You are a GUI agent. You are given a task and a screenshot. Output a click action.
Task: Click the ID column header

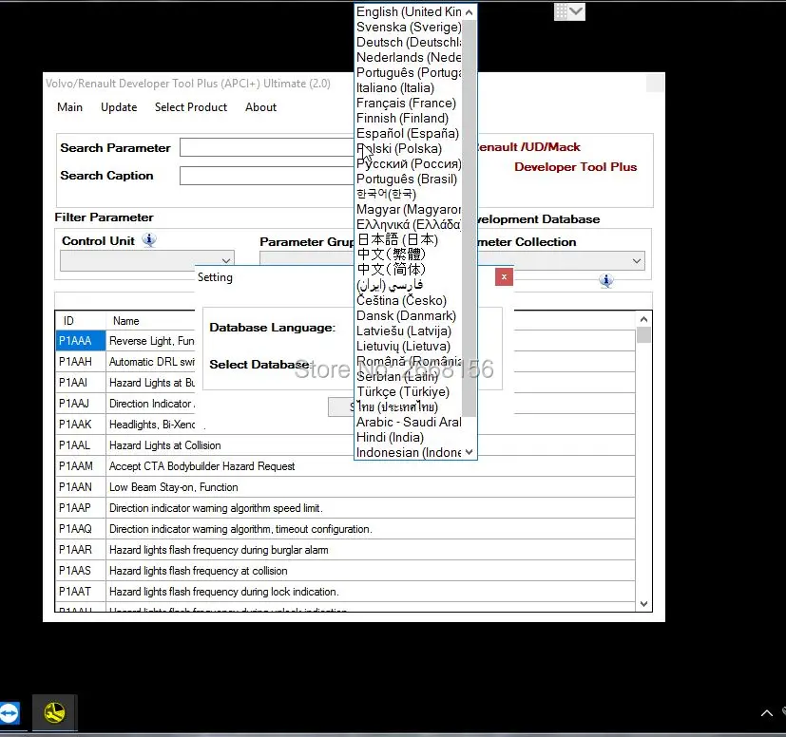pos(80,321)
